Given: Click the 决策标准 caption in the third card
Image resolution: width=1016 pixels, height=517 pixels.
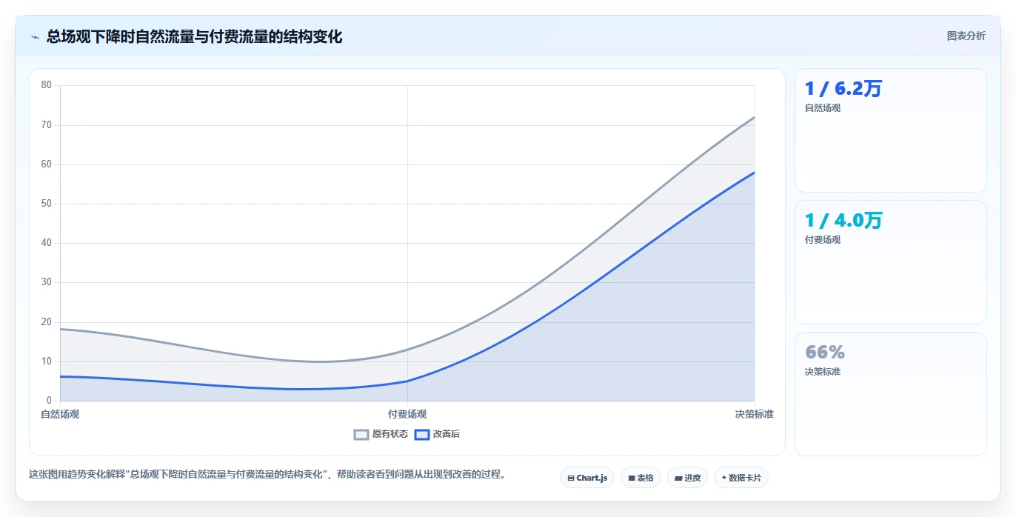Looking at the screenshot, I should pyautogui.click(x=823, y=372).
